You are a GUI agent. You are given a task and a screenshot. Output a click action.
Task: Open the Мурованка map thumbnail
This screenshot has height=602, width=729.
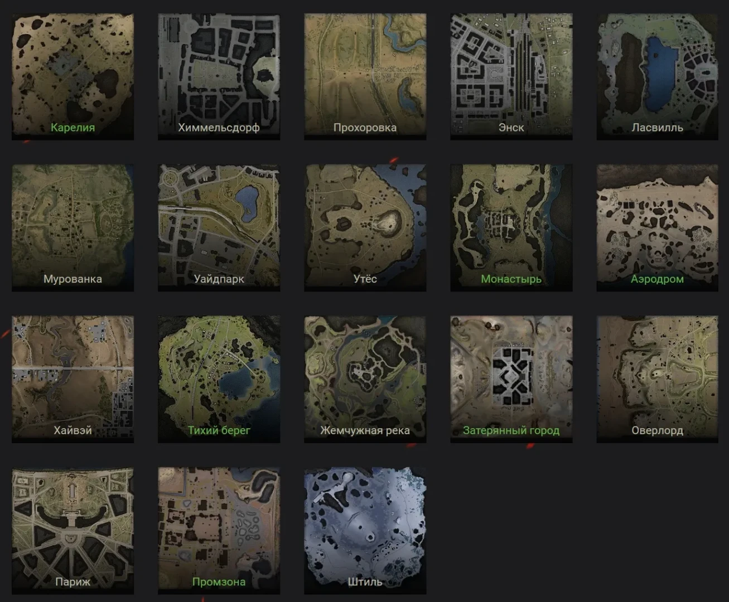pyautogui.click(x=73, y=227)
